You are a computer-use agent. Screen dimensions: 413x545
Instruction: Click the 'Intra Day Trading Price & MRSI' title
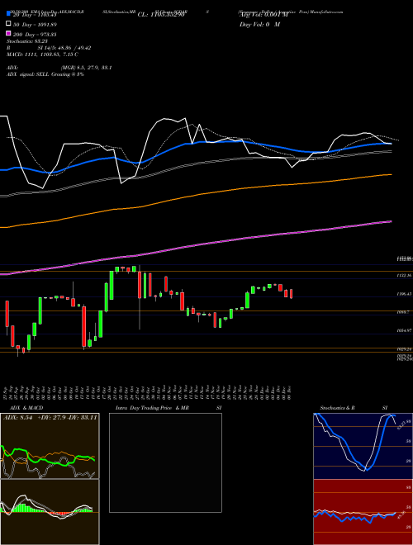169,408
